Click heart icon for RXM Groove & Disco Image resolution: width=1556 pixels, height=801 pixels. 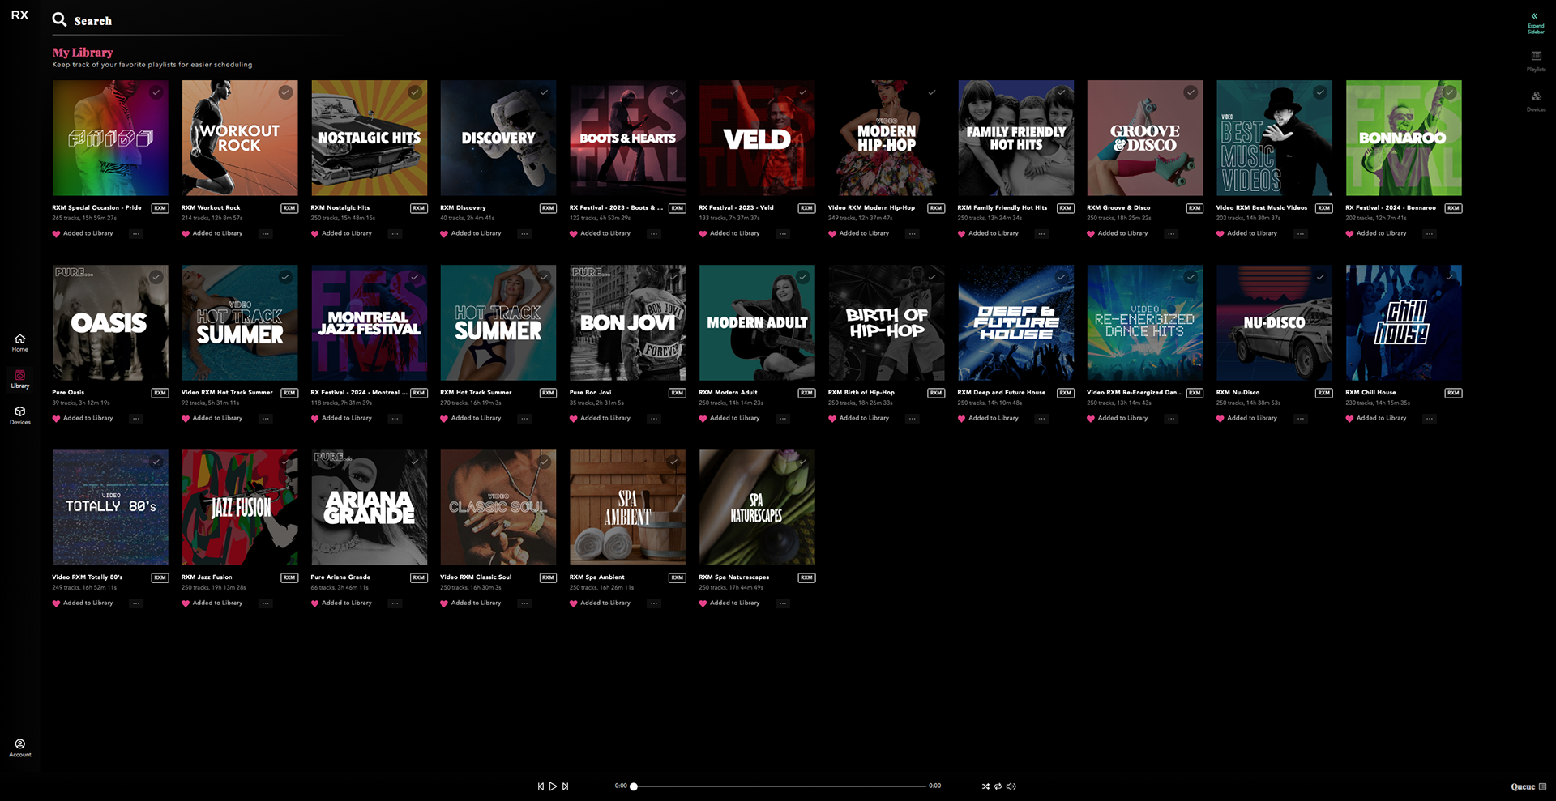coord(1091,234)
